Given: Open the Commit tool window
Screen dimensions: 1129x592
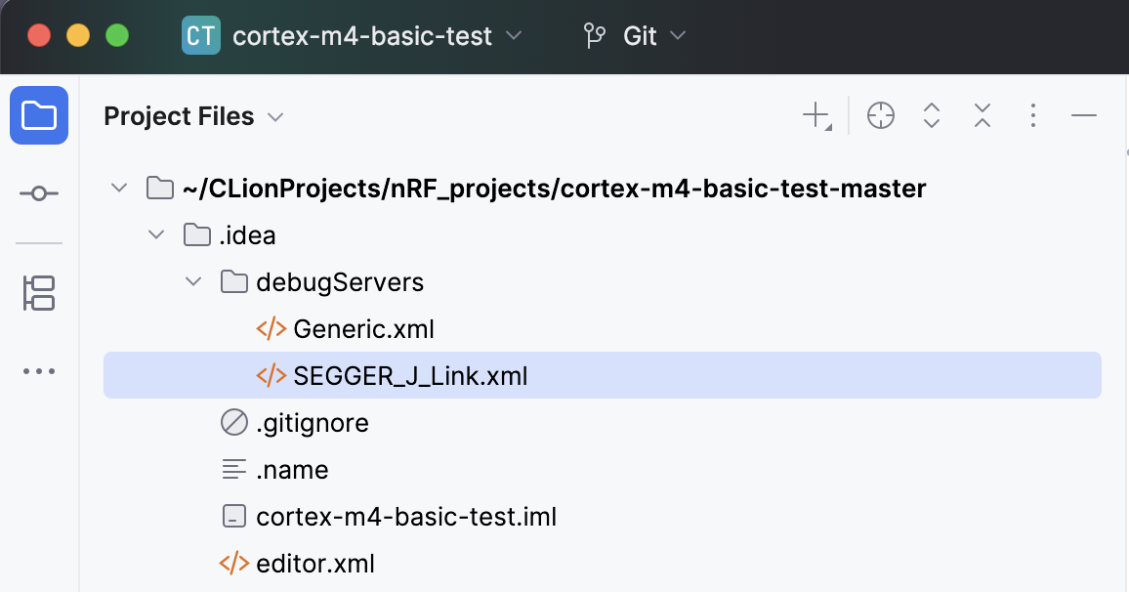Looking at the screenshot, I should tap(39, 193).
